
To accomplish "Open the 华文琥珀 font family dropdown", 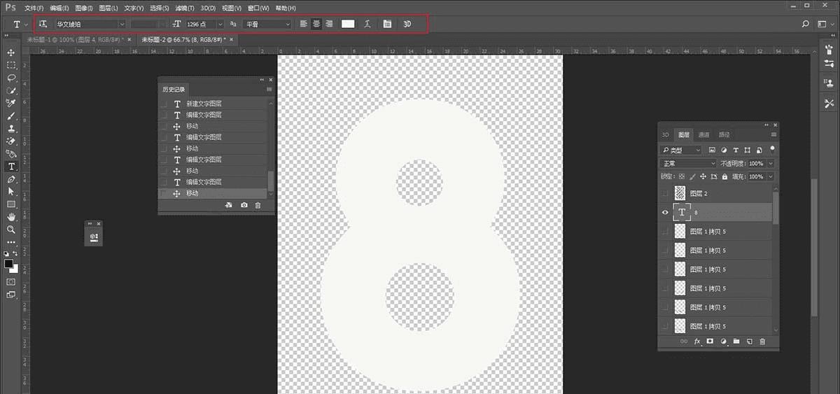I will point(121,24).
